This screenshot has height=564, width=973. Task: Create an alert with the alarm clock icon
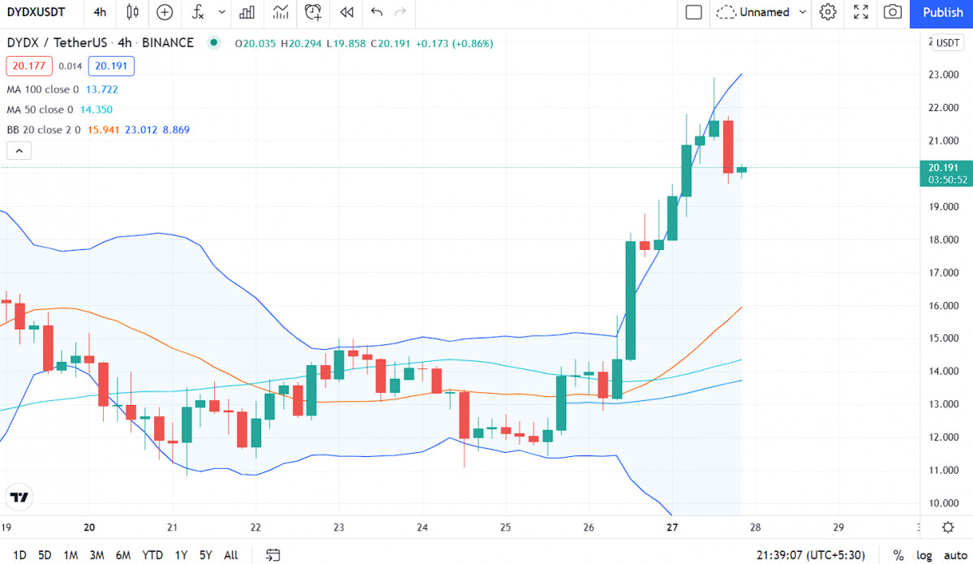pos(313,12)
